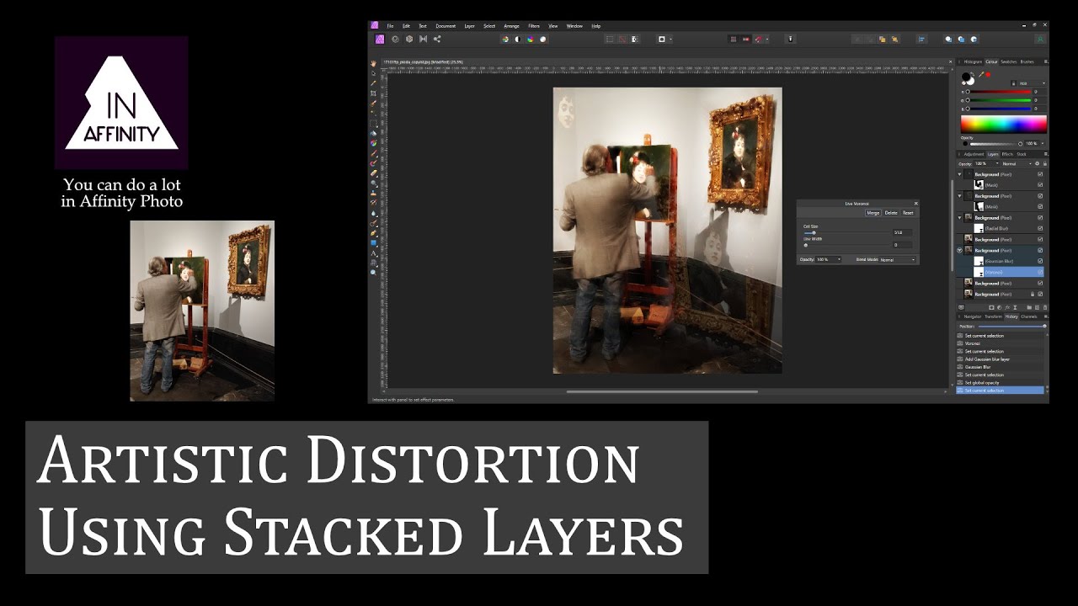Open Layers panel Opacity dropdown

pos(986,163)
